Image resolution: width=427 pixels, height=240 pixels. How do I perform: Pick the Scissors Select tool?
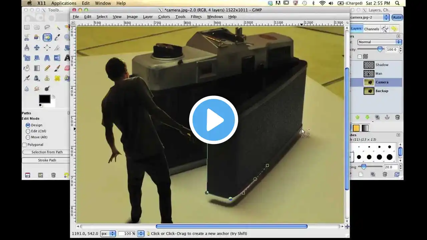[27, 38]
